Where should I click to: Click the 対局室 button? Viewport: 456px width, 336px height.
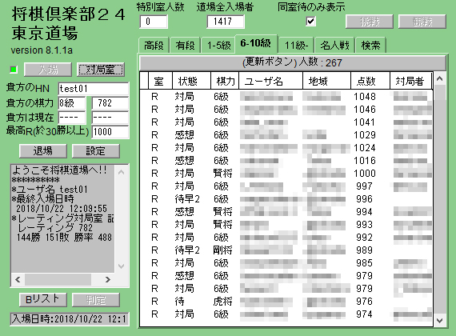[101, 70]
